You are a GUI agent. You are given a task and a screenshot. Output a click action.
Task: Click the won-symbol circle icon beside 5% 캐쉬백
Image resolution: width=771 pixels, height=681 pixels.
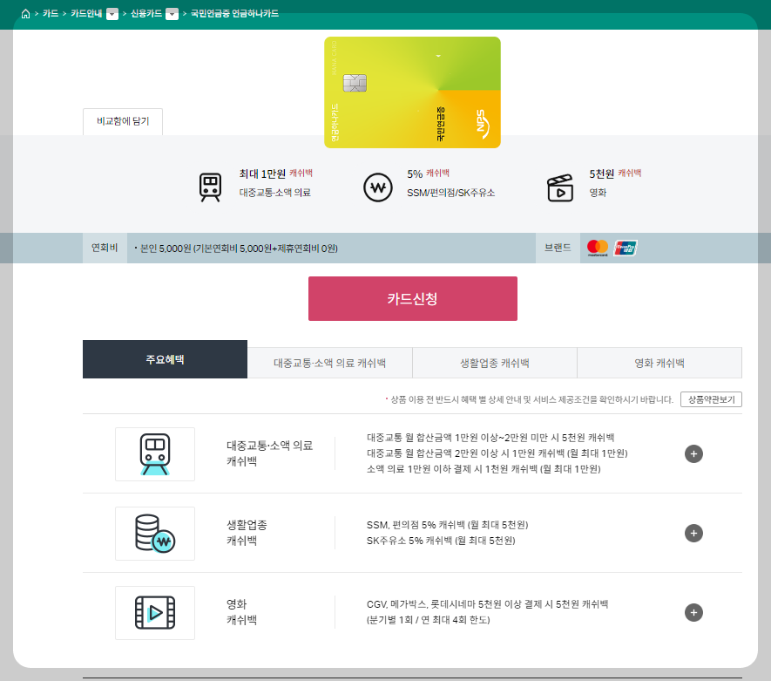point(377,187)
